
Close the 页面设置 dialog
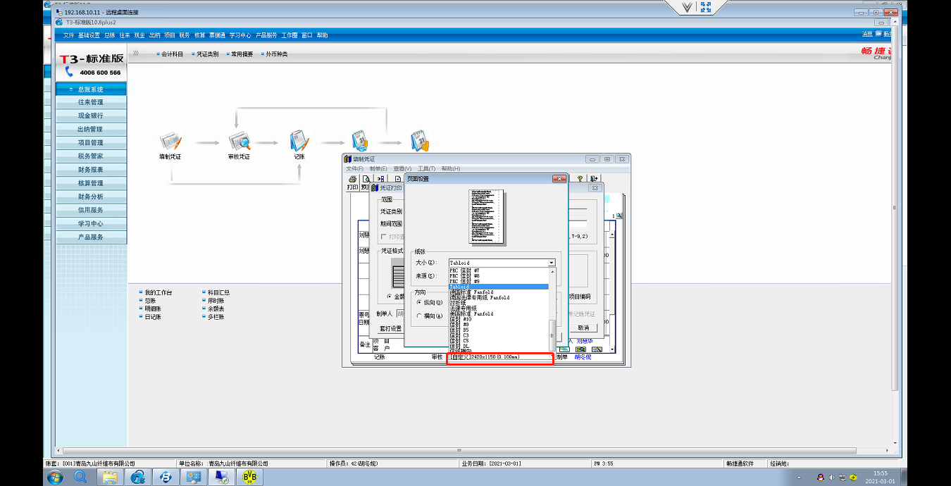(x=559, y=179)
